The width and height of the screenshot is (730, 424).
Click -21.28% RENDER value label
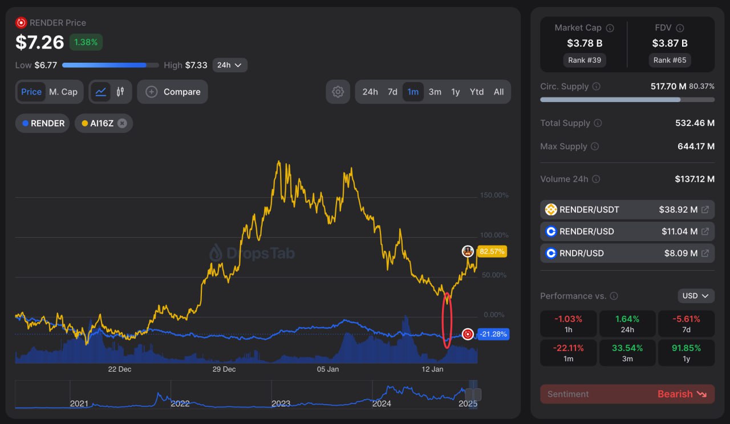click(493, 334)
